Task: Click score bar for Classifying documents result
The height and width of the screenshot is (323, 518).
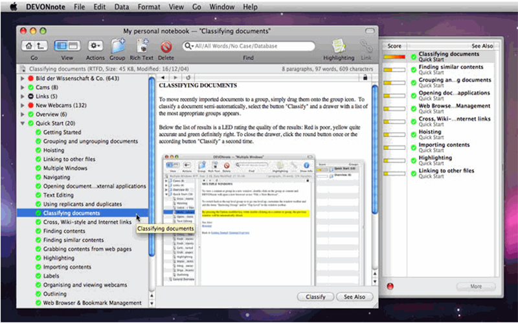Action: tap(394, 57)
